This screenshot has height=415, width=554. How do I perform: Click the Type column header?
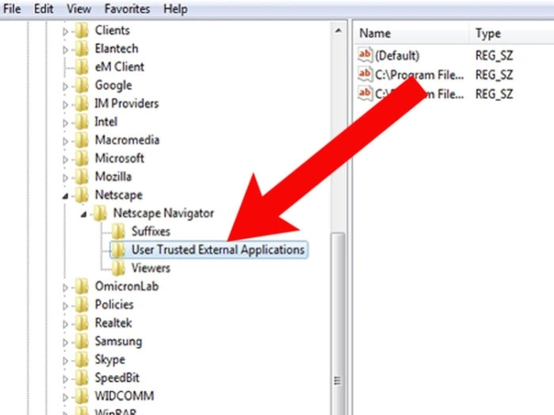pyautogui.click(x=511, y=33)
